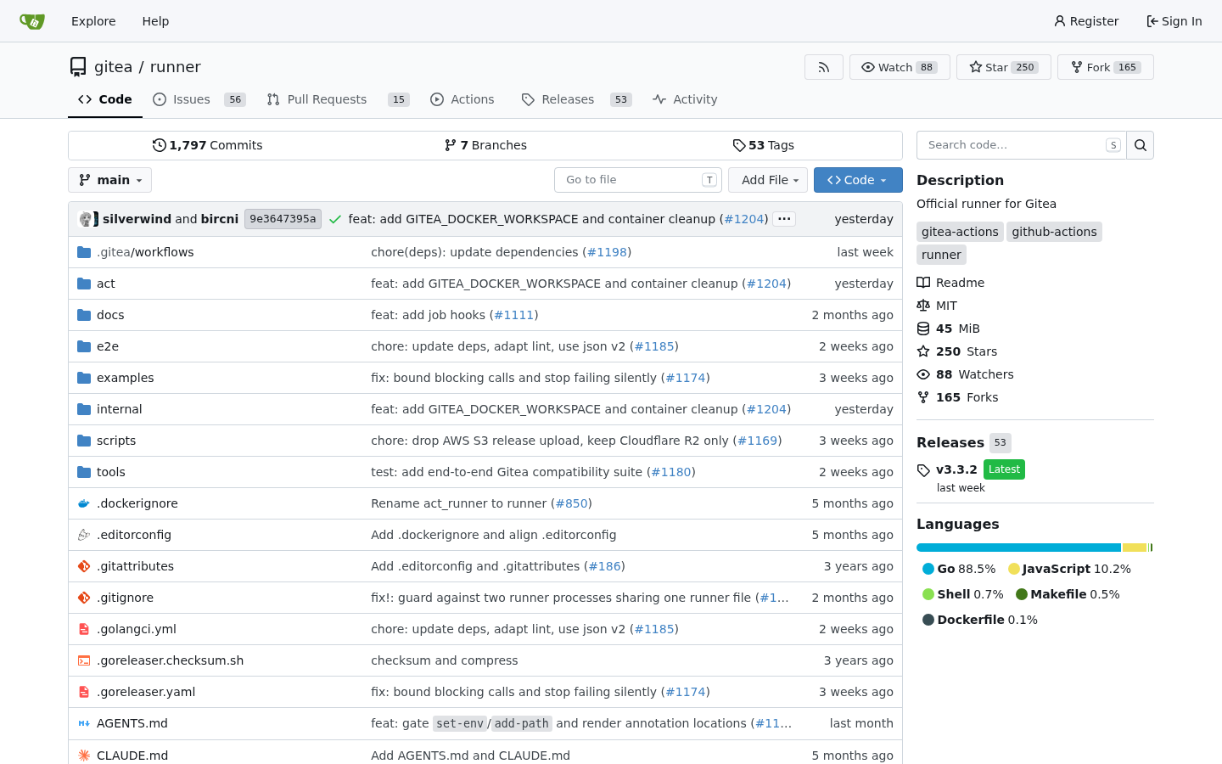Click the Watch button

900,67
